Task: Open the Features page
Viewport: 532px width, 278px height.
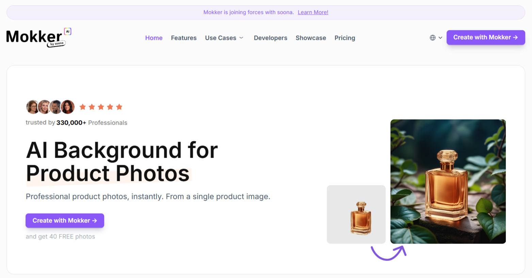Action: pos(184,38)
